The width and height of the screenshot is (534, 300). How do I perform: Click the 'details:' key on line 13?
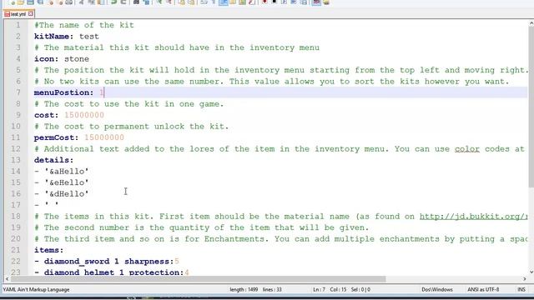click(53, 160)
